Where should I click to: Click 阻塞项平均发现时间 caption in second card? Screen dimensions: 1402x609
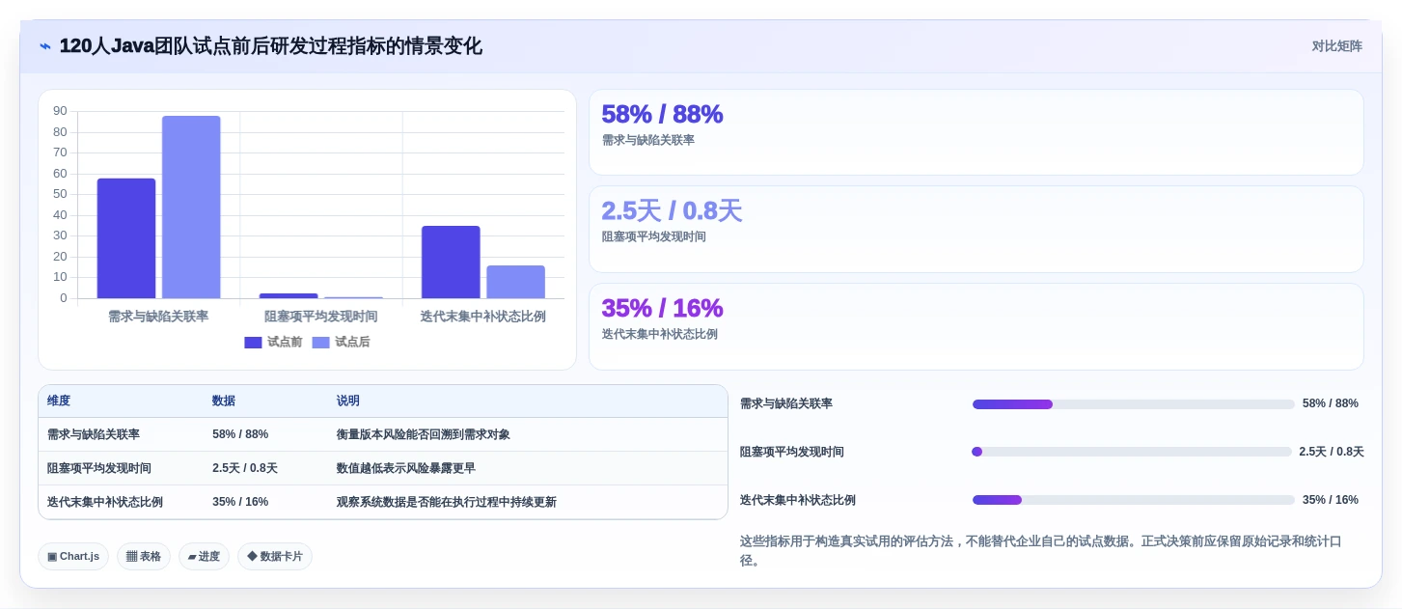(653, 236)
